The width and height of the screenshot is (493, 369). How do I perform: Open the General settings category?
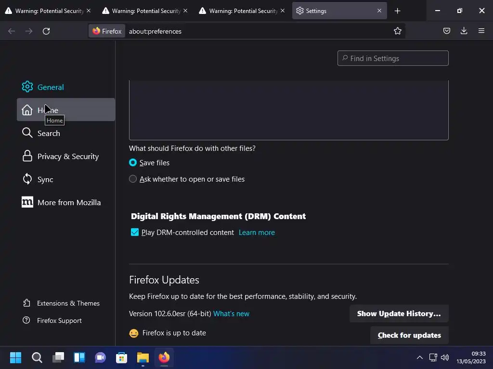(65, 87)
